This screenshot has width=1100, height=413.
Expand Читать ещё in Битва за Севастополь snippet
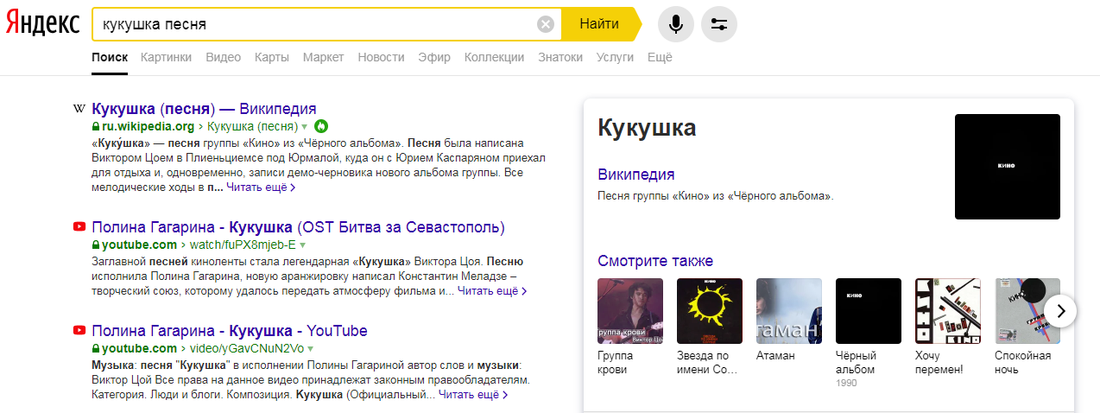(492, 291)
